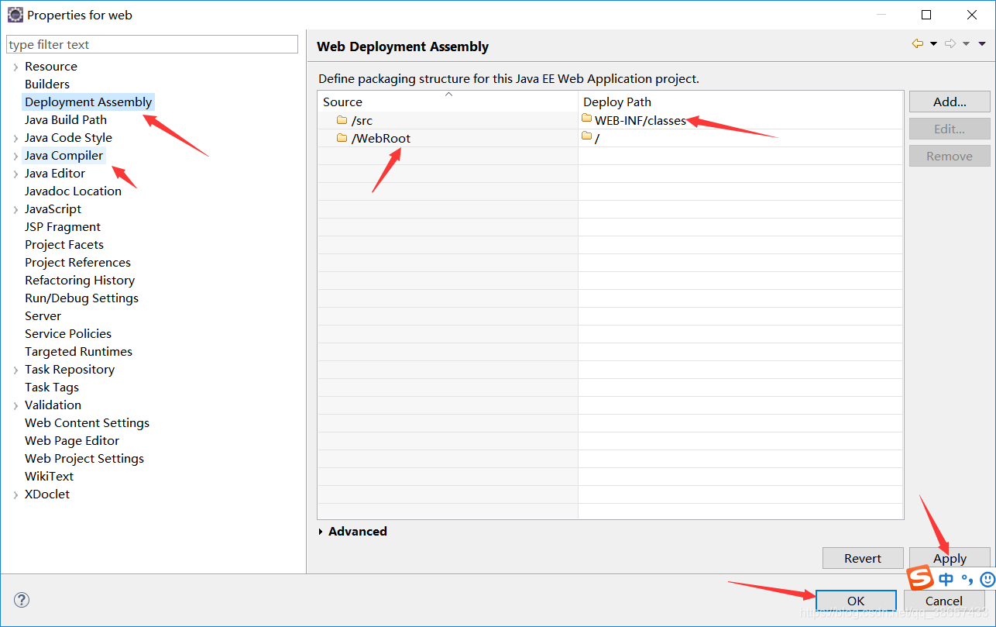This screenshot has height=627, width=996.
Task: Expand the Resource tree node
Action: tap(15, 67)
